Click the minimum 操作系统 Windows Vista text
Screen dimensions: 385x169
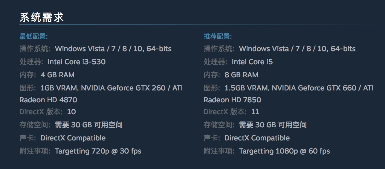pyautogui.click(x=113, y=49)
